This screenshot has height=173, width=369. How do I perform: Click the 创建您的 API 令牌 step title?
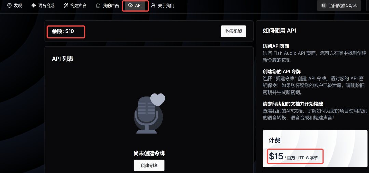pos(282,71)
